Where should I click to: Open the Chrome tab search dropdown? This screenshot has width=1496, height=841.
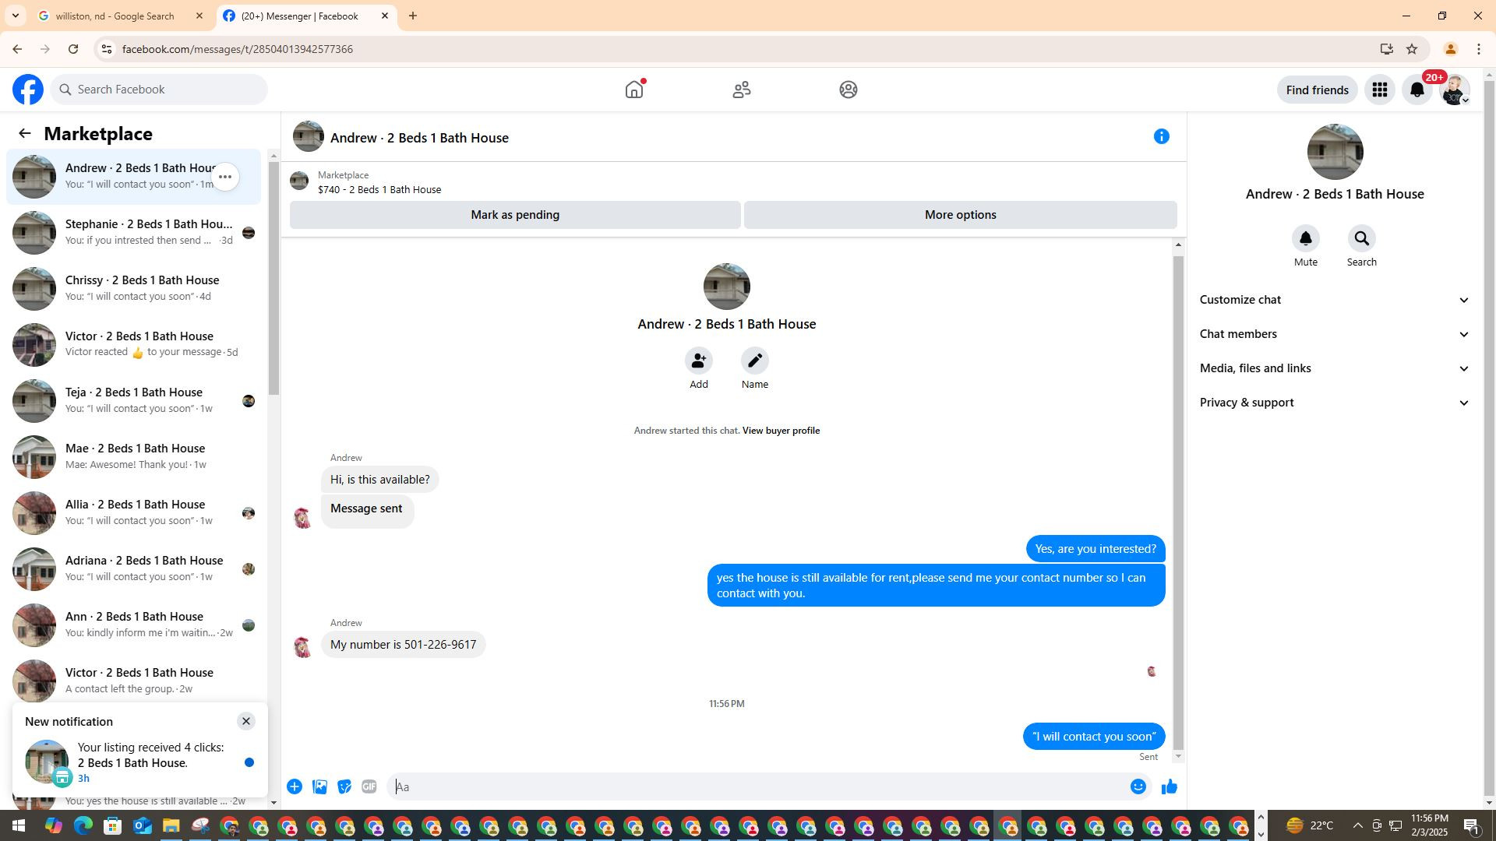point(15,16)
